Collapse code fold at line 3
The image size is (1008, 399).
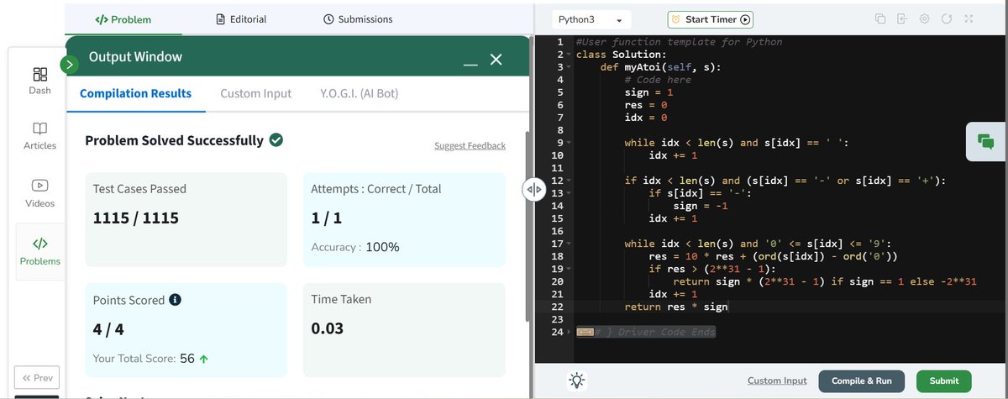[x=570, y=67]
